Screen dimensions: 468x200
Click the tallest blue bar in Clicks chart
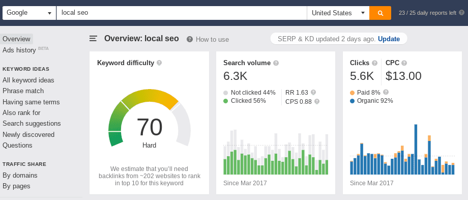(416, 149)
